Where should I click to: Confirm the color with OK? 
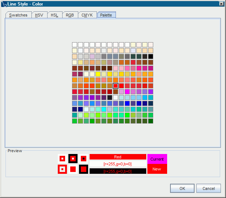coord(182,188)
